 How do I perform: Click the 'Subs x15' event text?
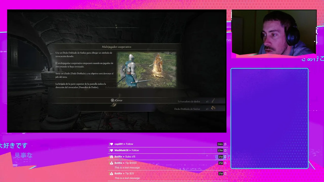pyautogui.click(x=130, y=157)
